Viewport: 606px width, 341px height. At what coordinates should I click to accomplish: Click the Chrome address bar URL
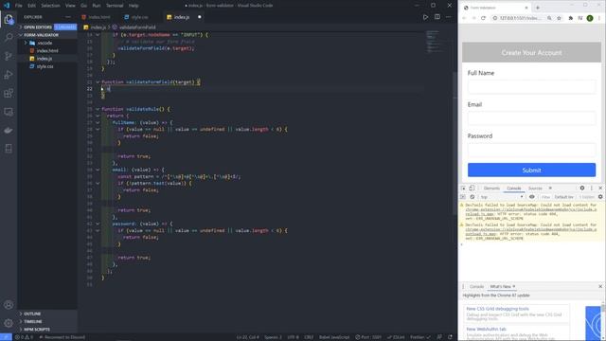520,18
